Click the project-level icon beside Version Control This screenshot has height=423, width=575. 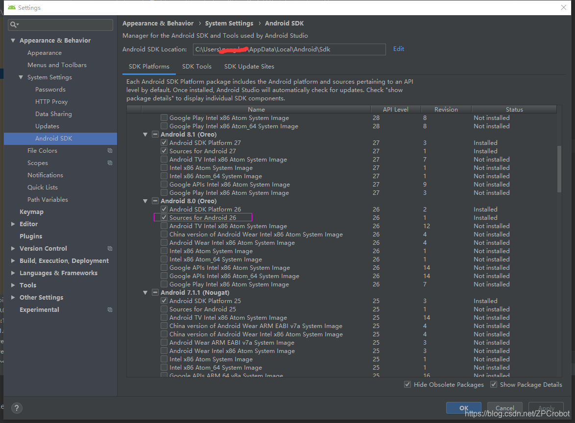pyautogui.click(x=110, y=249)
